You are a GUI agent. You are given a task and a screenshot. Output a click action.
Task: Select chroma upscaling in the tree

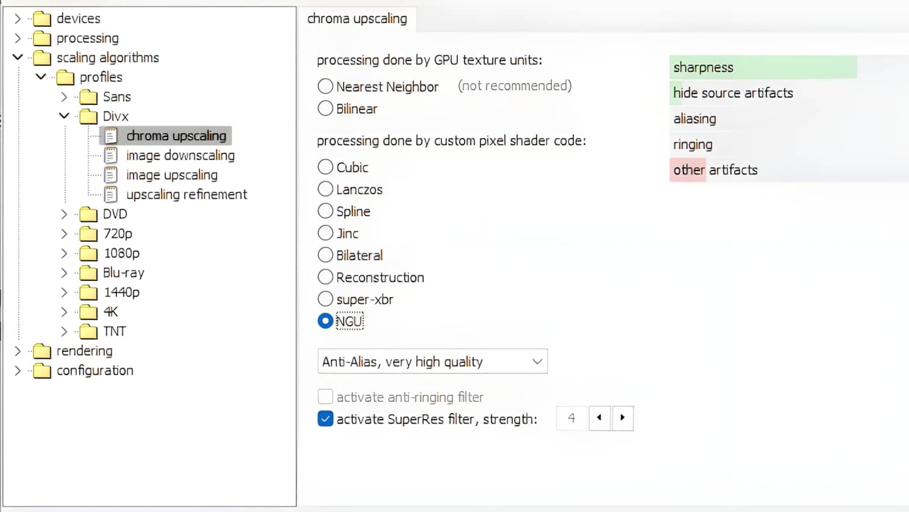tap(176, 136)
